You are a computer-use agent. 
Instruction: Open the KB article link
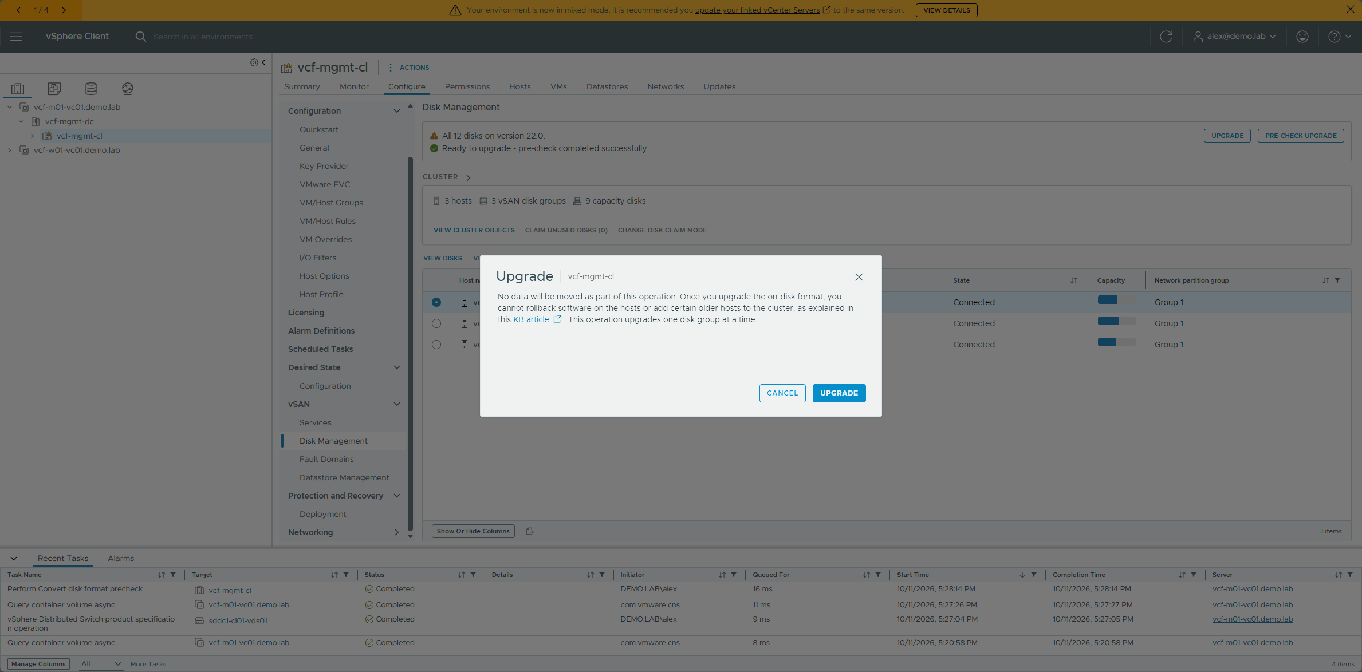(x=531, y=319)
